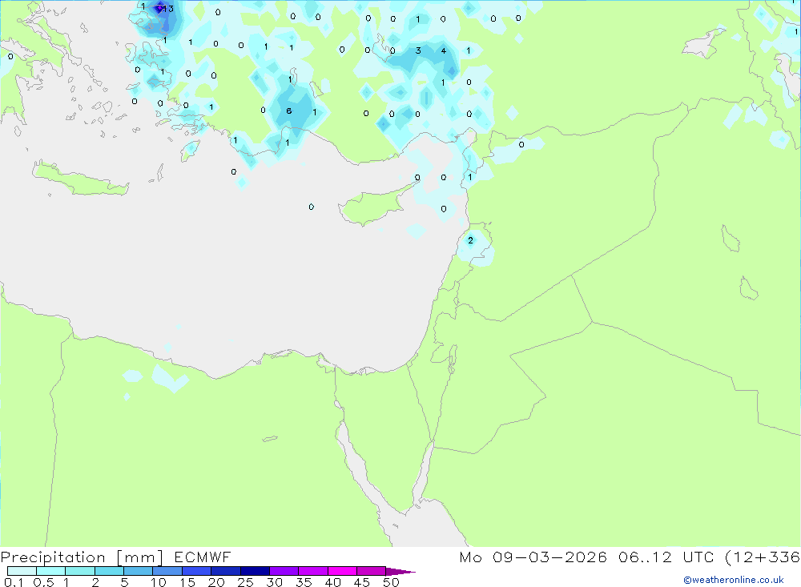Click the 'ECMWF' model label
801x587 pixels.
(203, 557)
